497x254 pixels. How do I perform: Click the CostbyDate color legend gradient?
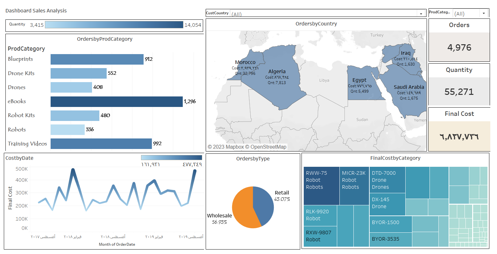point(171,158)
